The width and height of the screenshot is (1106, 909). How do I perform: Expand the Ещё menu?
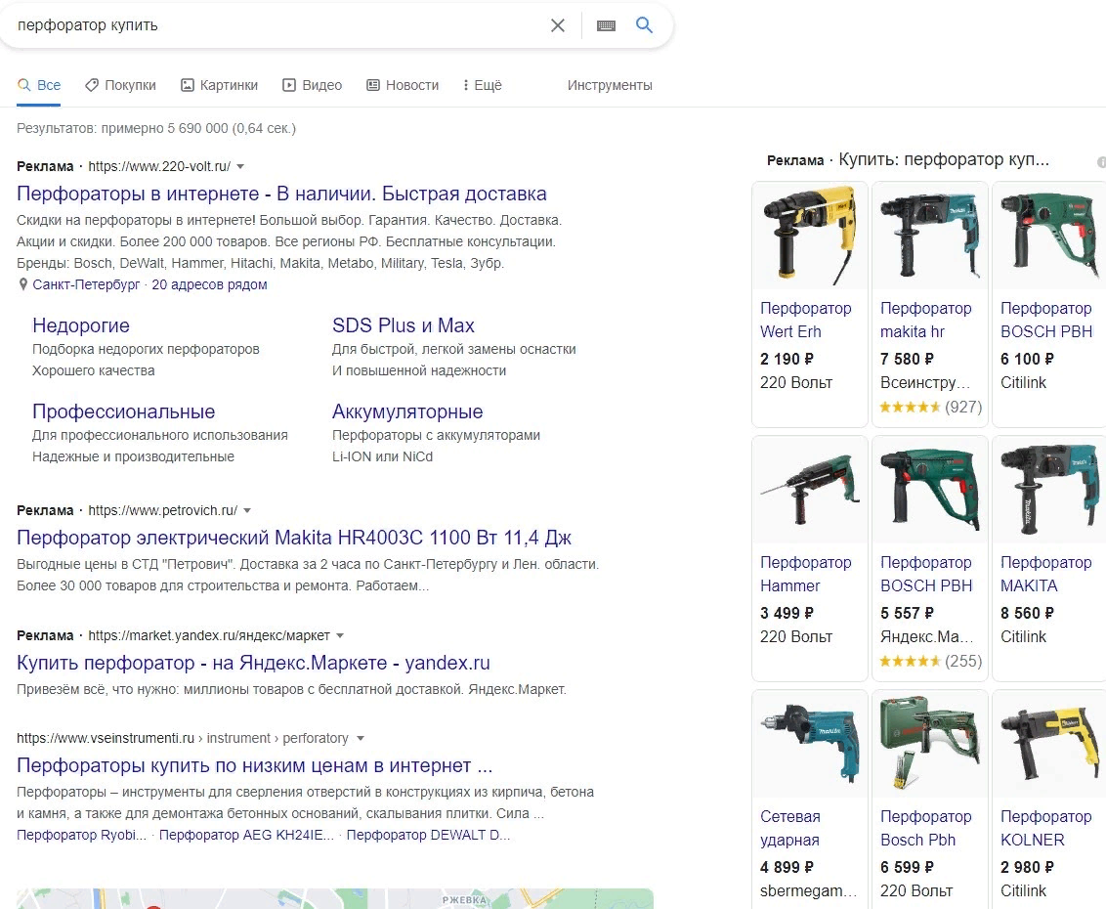(x=483, y=85)
